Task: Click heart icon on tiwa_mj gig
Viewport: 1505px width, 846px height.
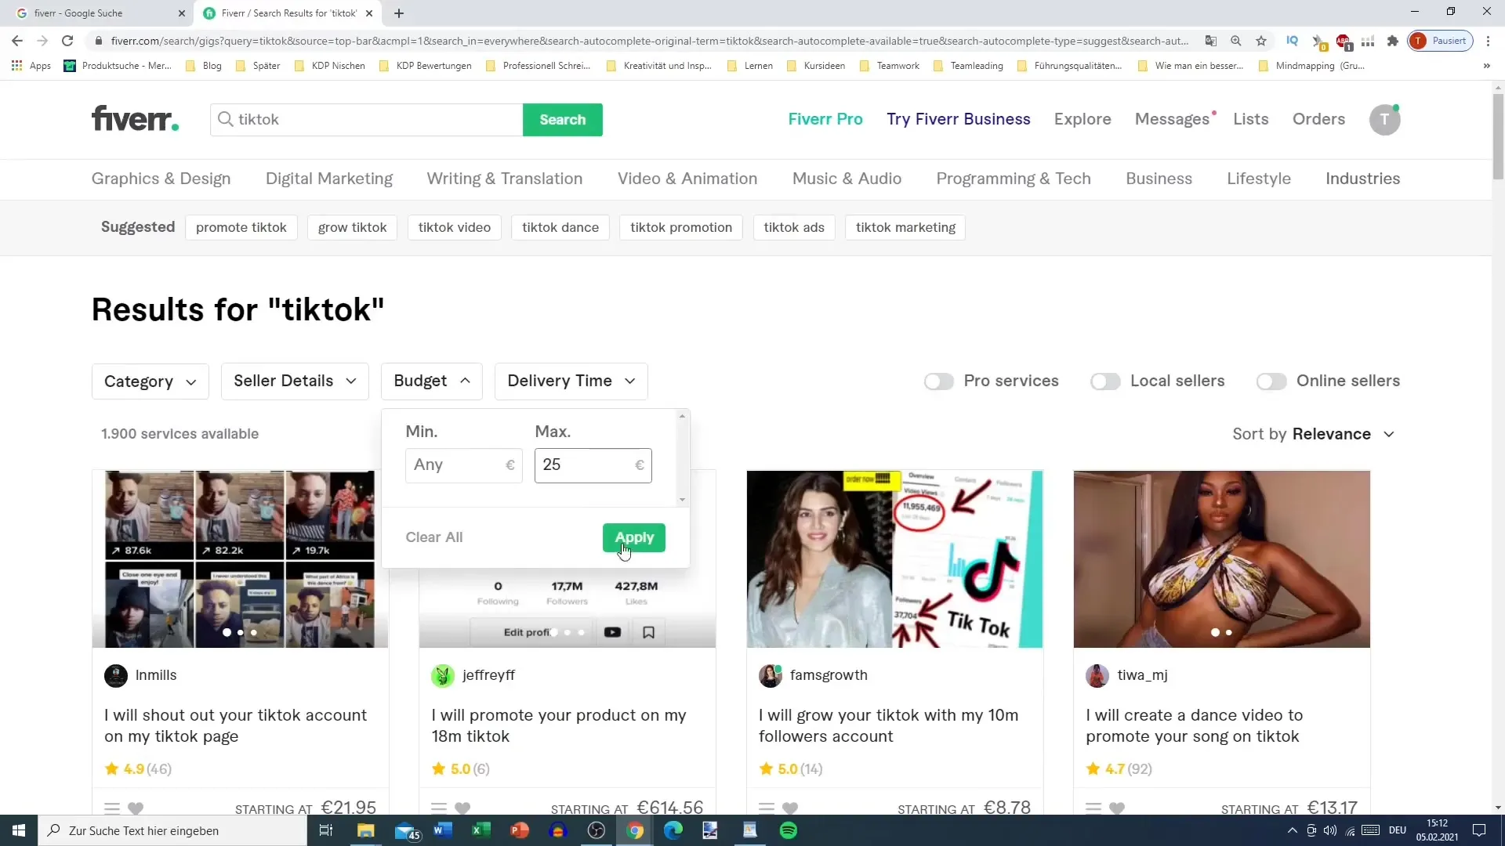Action: point(1117,808)
